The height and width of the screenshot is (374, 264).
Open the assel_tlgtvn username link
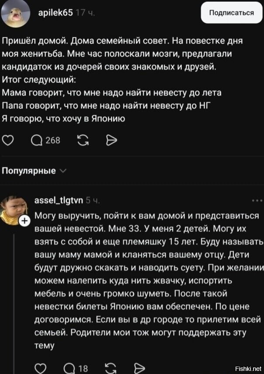[57, 201]
